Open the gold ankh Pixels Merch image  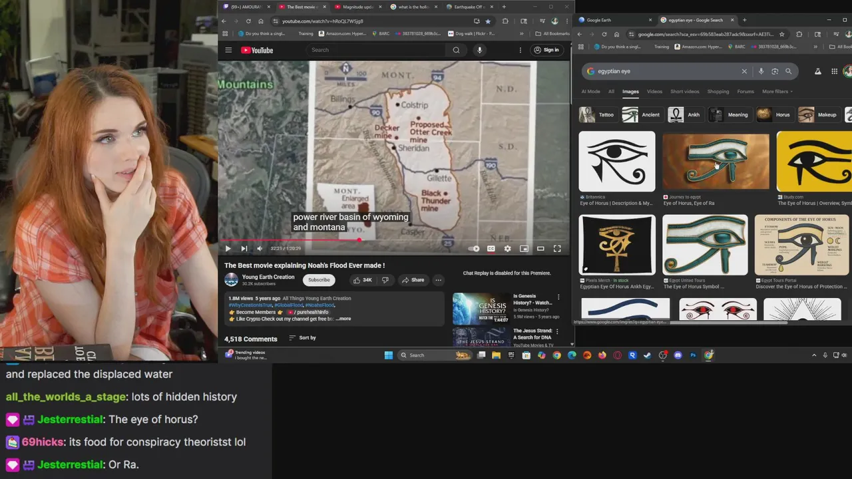tap(616, 245)
